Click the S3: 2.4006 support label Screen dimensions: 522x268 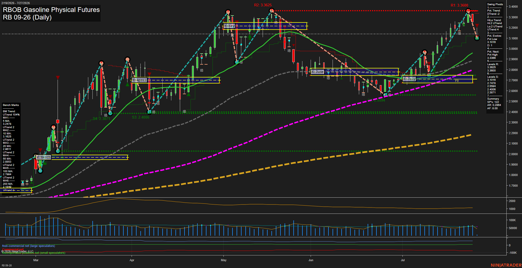[141, 117]
